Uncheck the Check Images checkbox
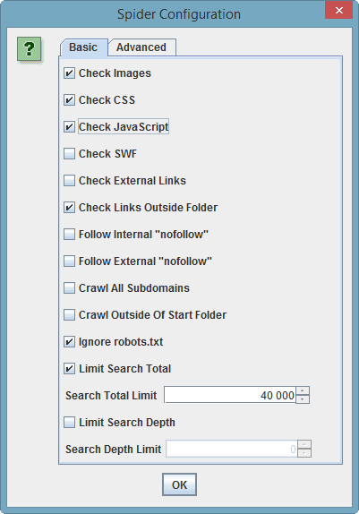This screenshot has width=359, height=514. (69, 73)
